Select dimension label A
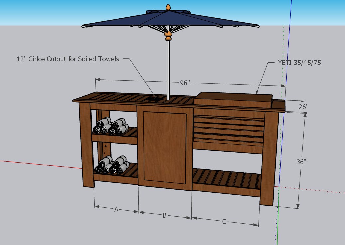 (116, 209)
